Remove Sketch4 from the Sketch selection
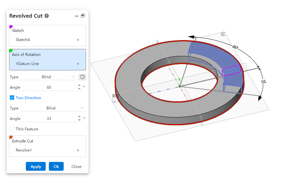The height and width of the screenshot is (190, 283). coord(78,40)
